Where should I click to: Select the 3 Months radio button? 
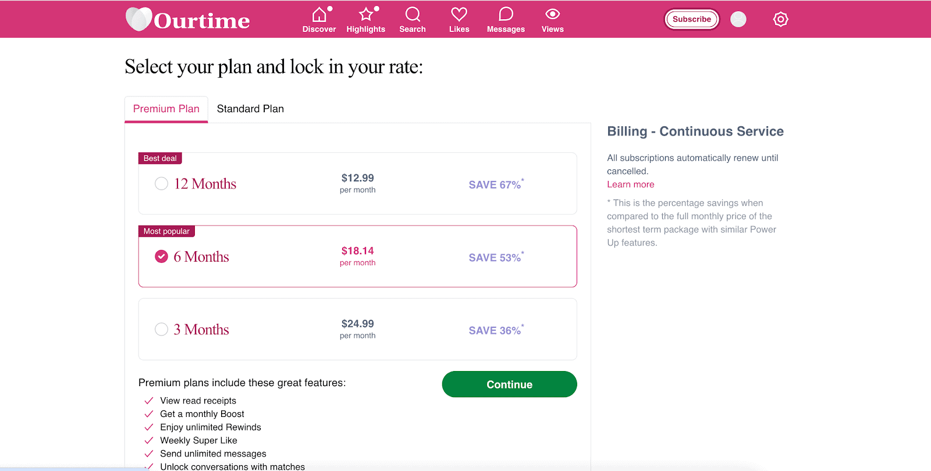pos(161,329)
